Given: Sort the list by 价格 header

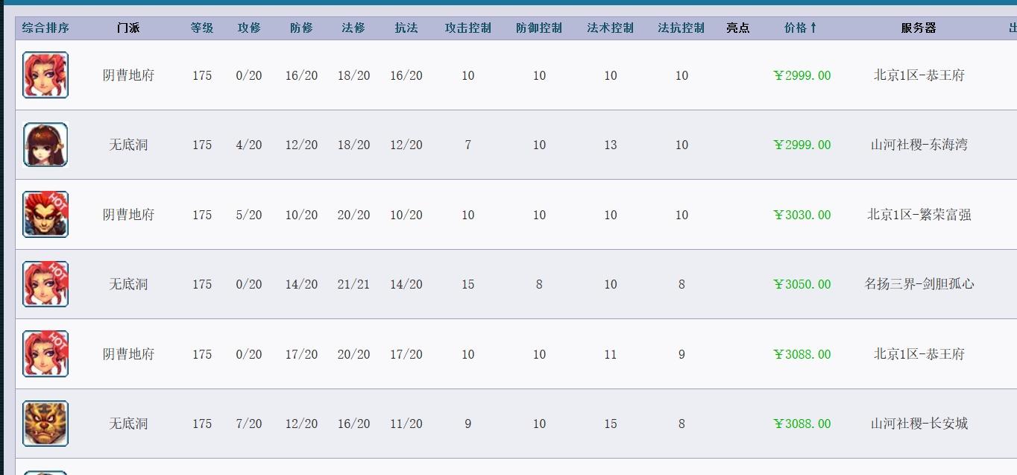Looking at the screenshot, I should [x=801, y=28].
